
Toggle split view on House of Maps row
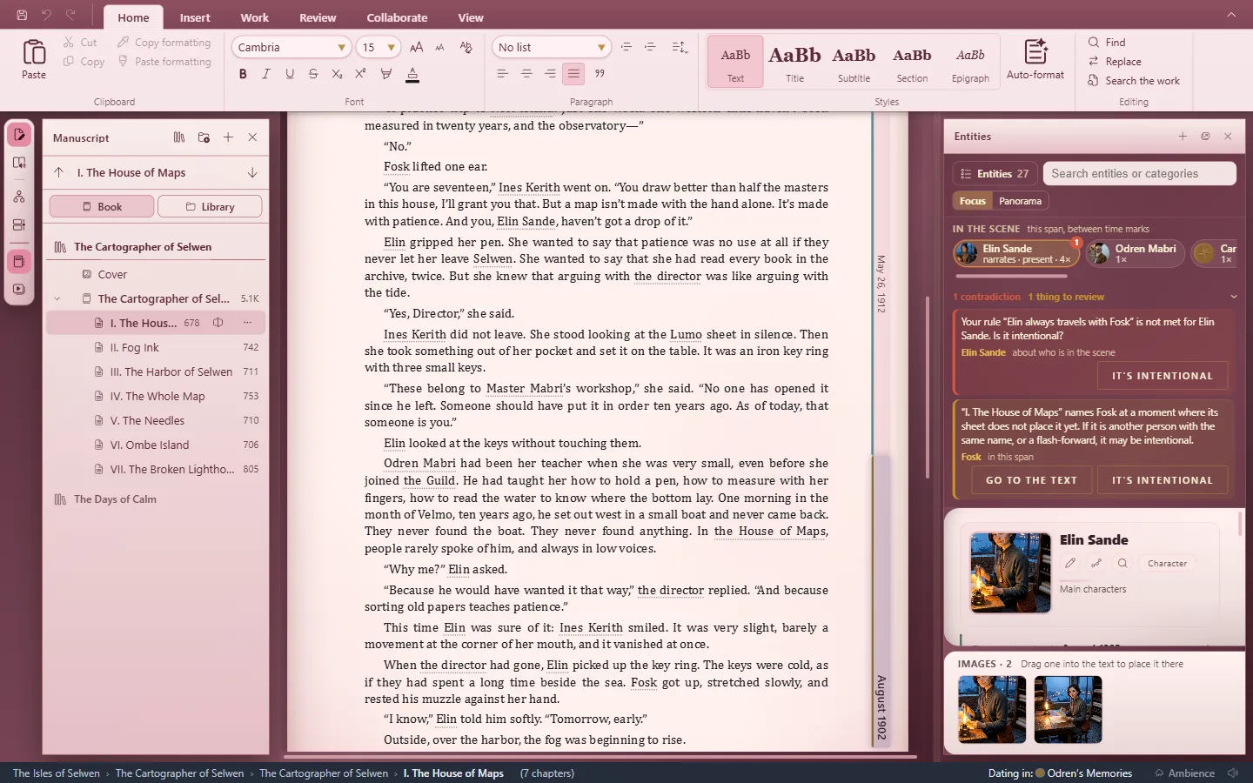click(x=218, y=323)
